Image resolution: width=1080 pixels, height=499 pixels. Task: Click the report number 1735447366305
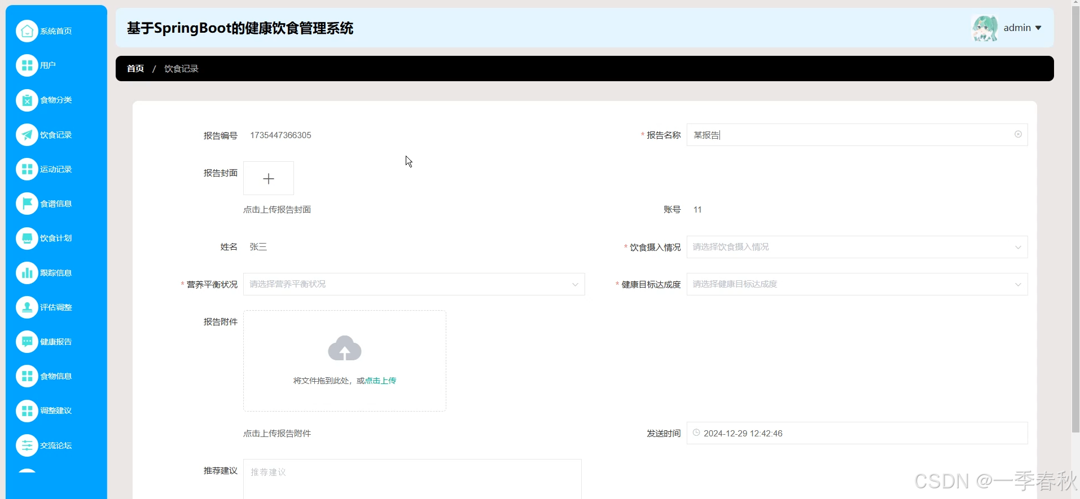[x=280, y=135]
